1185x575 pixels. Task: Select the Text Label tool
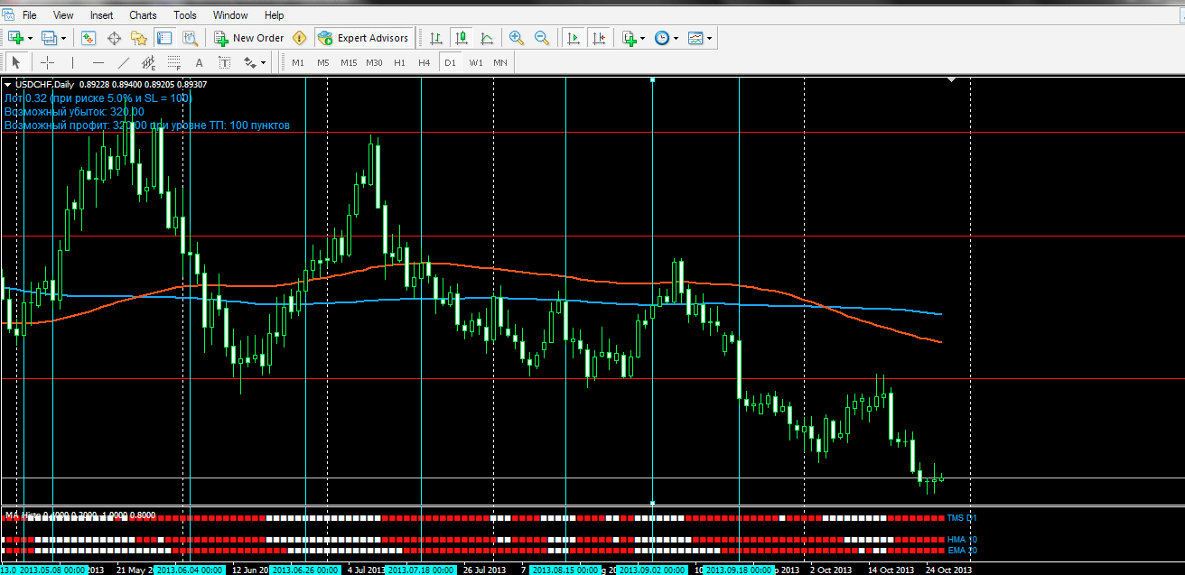pyautogui.click(x=225, y=62)
